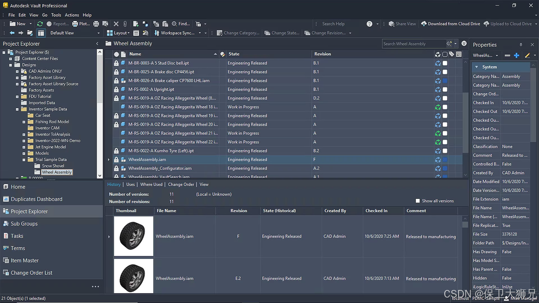Click the Forward arrow navigation icon
The width and height of the screenshot is (539, 303).
tap(21, 33)
